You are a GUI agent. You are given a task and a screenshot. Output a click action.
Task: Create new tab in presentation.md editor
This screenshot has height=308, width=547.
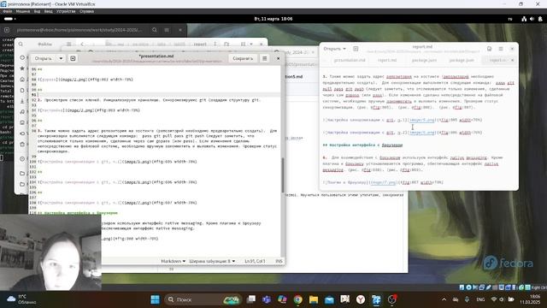pos(73,58)
